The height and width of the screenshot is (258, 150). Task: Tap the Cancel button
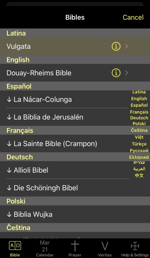133,17
